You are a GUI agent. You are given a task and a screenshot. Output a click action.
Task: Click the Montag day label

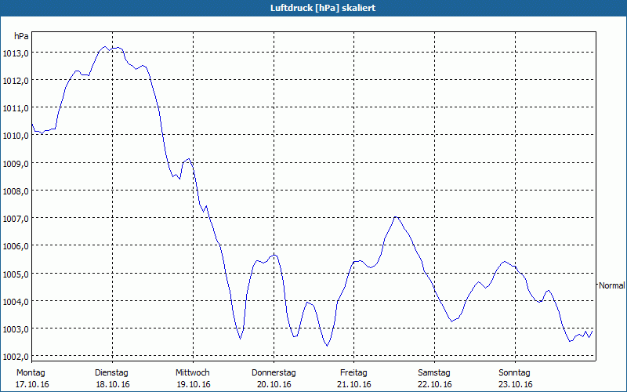(31, 373)
